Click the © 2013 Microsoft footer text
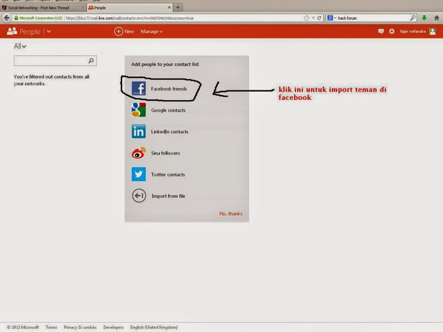 point(23,328)
